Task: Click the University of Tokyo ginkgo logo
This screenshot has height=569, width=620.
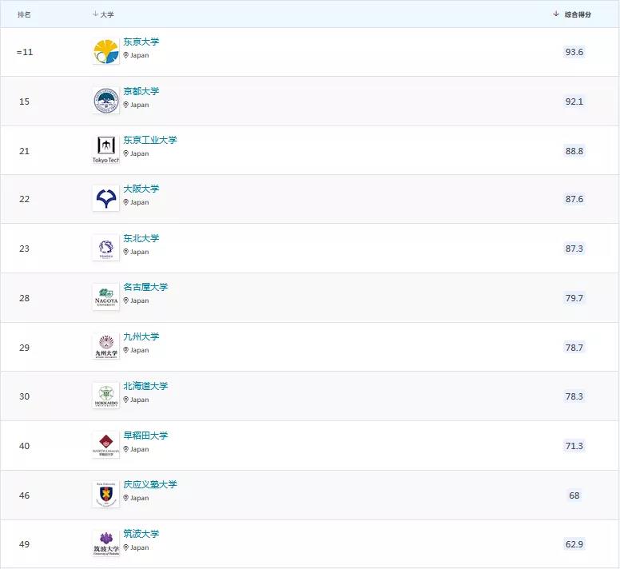Action: click(105, 52)
